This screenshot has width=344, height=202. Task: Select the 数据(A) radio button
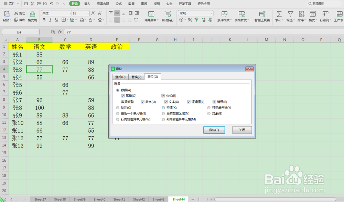pos(118,90)
